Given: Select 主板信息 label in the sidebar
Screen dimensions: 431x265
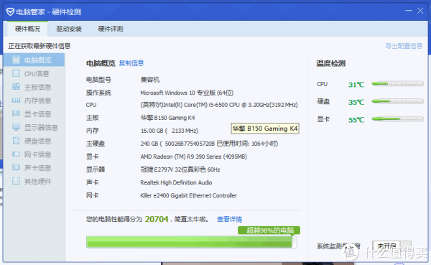Looking at the screenshot, I should [x=38, y=87].
